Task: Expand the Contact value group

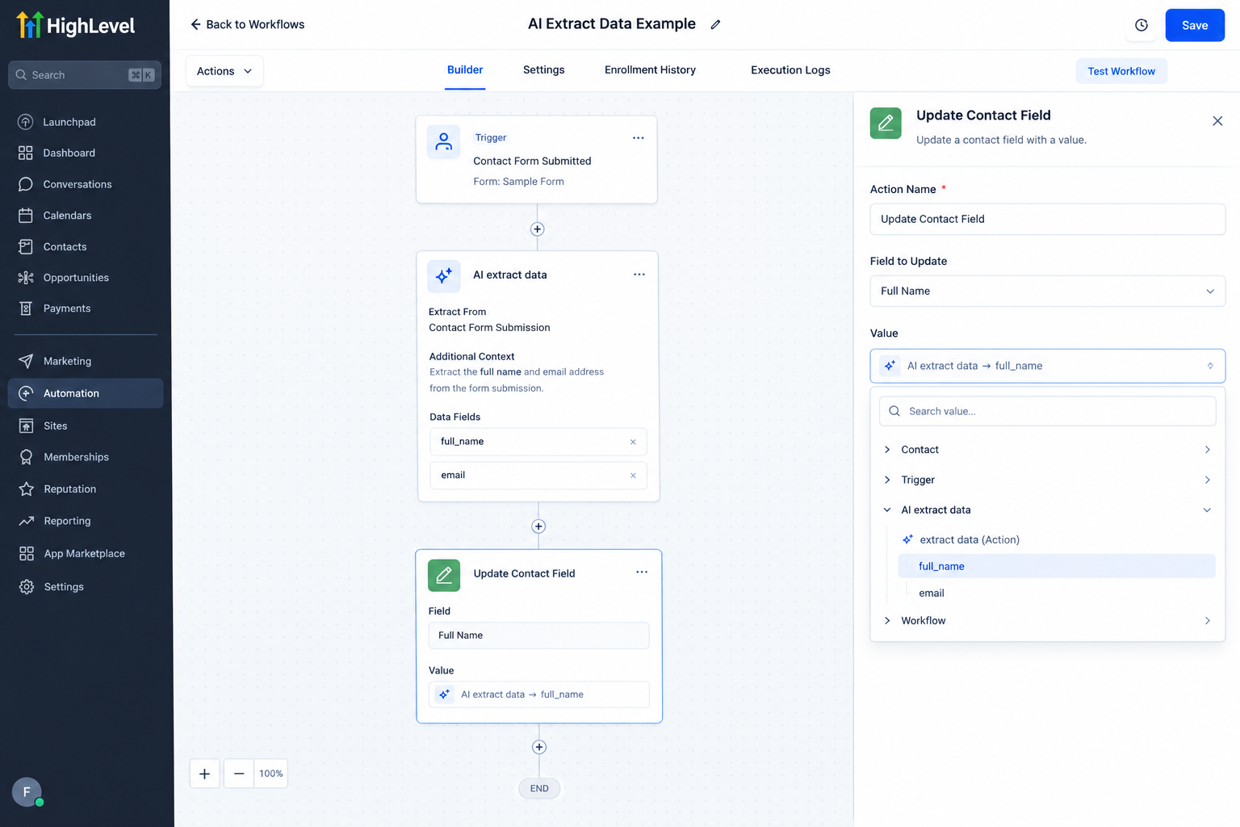Action: click(1048, 450)
